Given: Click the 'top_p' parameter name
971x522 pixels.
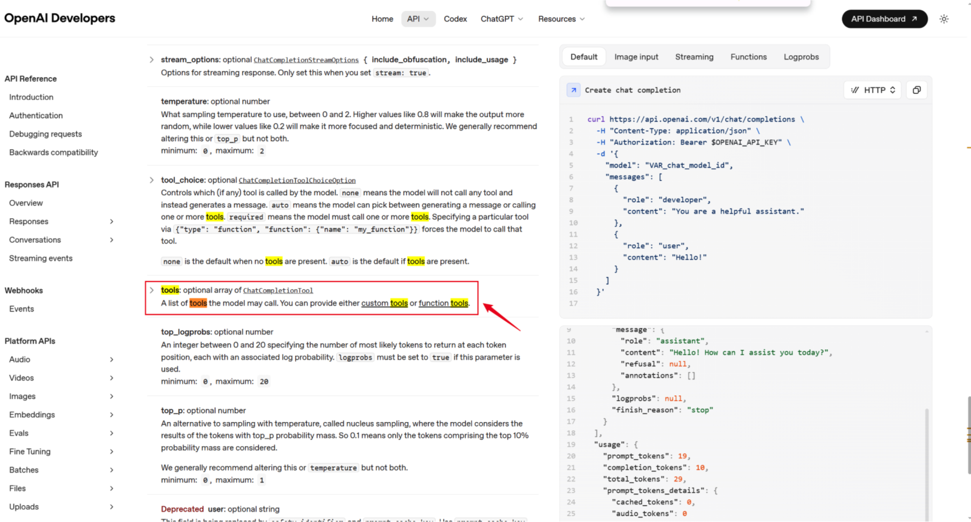Looking at the screenshot, I should coord(172,410).
